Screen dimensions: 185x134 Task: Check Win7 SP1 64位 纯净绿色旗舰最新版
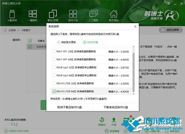[x=54, y=60]
